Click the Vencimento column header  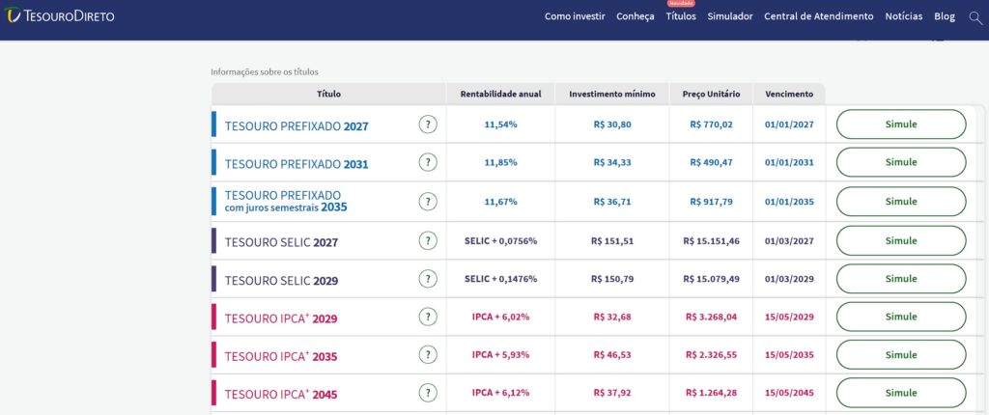coord(789,94)
